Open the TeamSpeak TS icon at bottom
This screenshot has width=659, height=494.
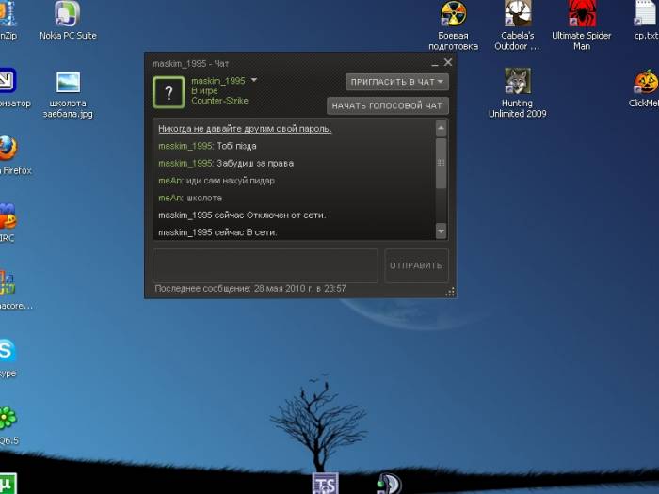[x=325, y=484]
